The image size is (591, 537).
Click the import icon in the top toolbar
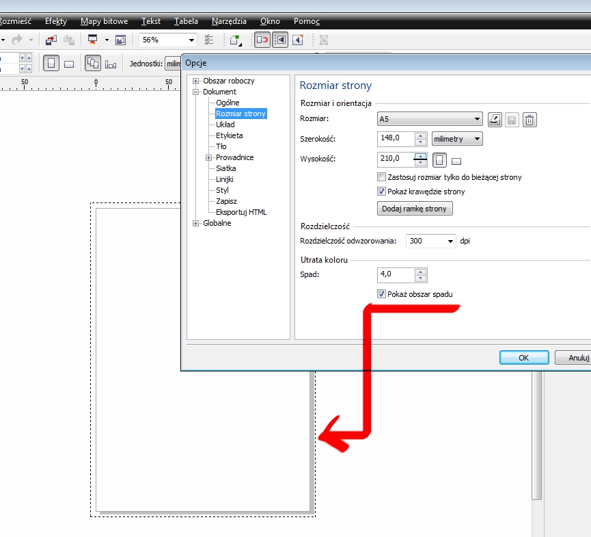(52, 40)
